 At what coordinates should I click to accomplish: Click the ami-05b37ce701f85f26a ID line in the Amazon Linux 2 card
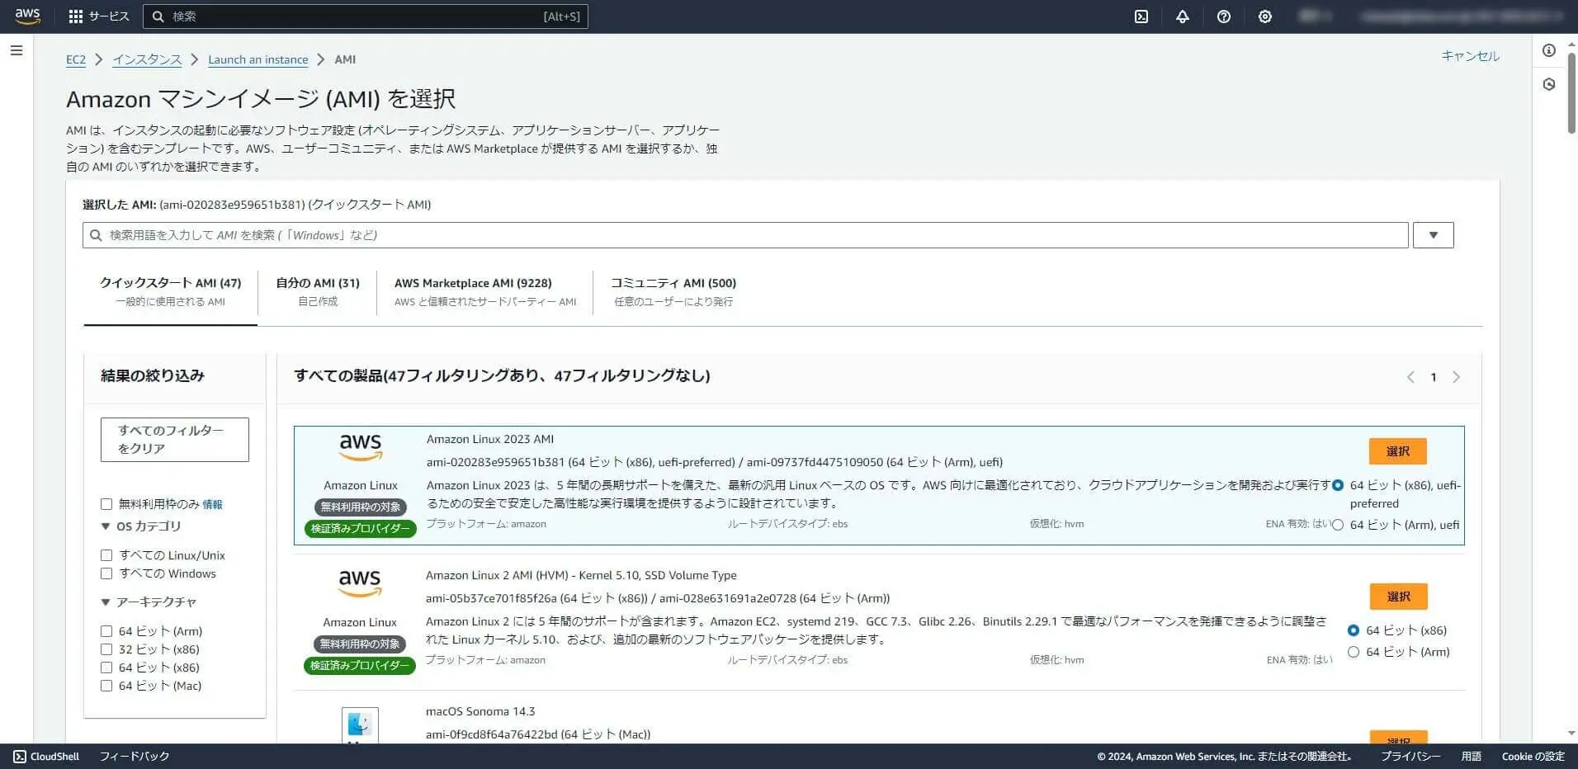coord(658,598)
